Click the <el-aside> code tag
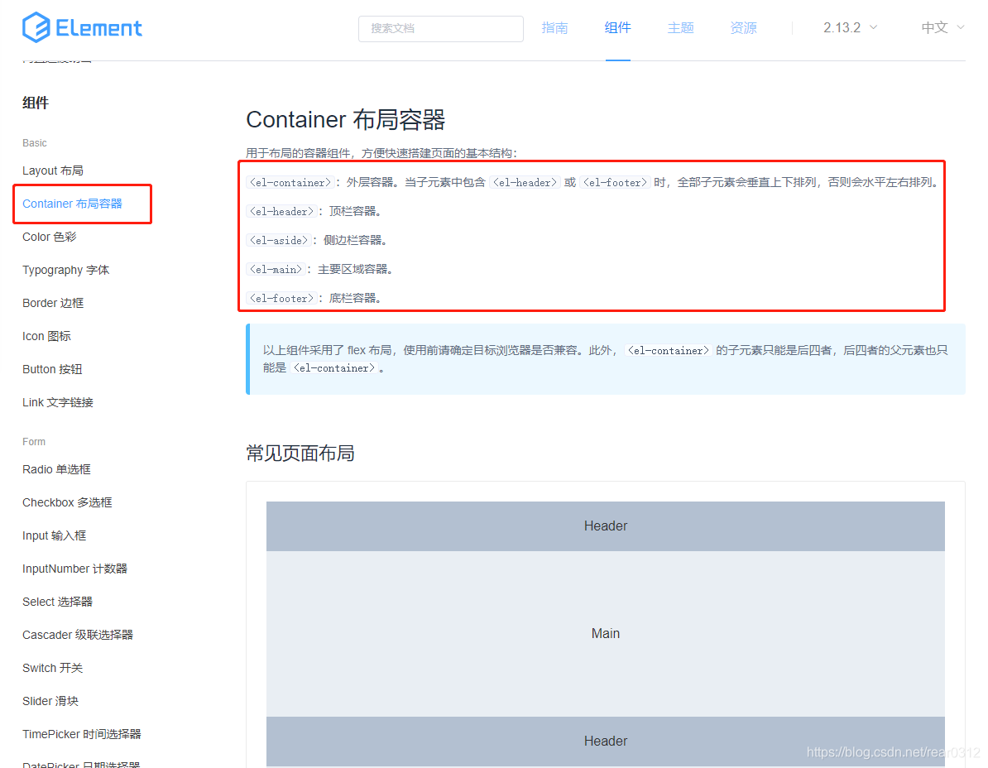Image resolution: width=988 pixels, height=768 pixels. pyautogui.click(x=279, y=240)
